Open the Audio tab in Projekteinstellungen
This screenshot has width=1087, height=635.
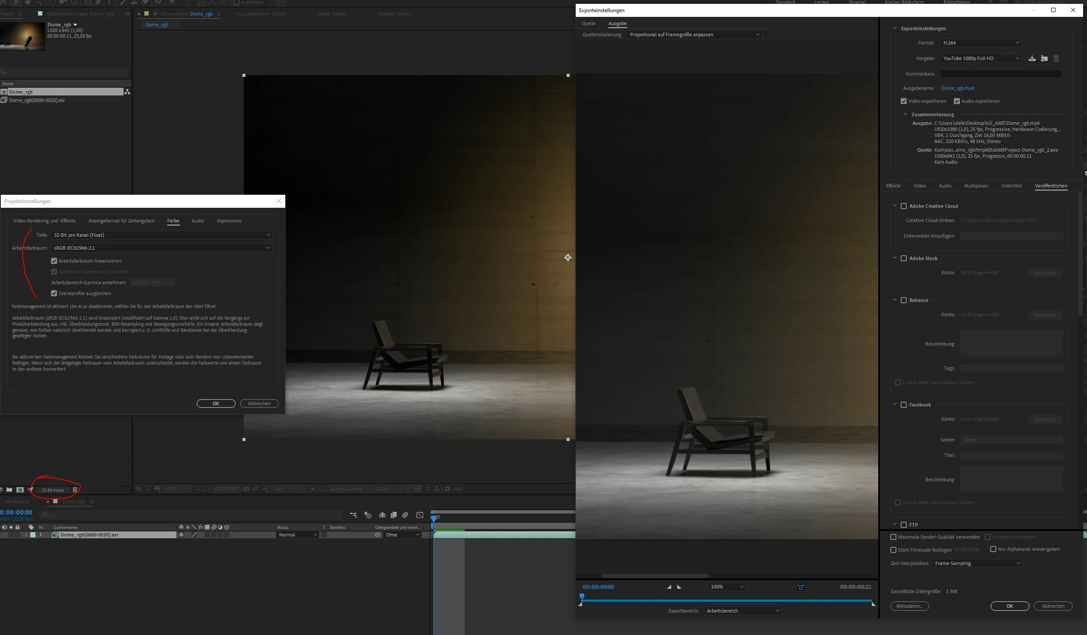point(198,221)
